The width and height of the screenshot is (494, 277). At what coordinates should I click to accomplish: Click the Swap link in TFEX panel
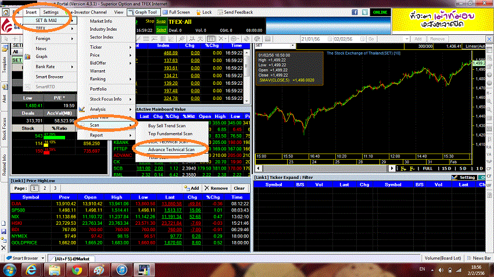(x=161, y=21)
